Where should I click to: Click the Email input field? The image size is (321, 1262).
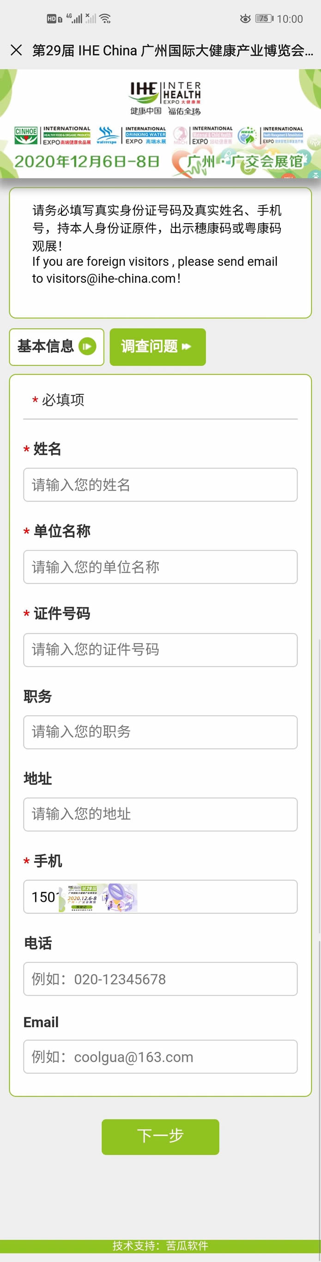160,1057
